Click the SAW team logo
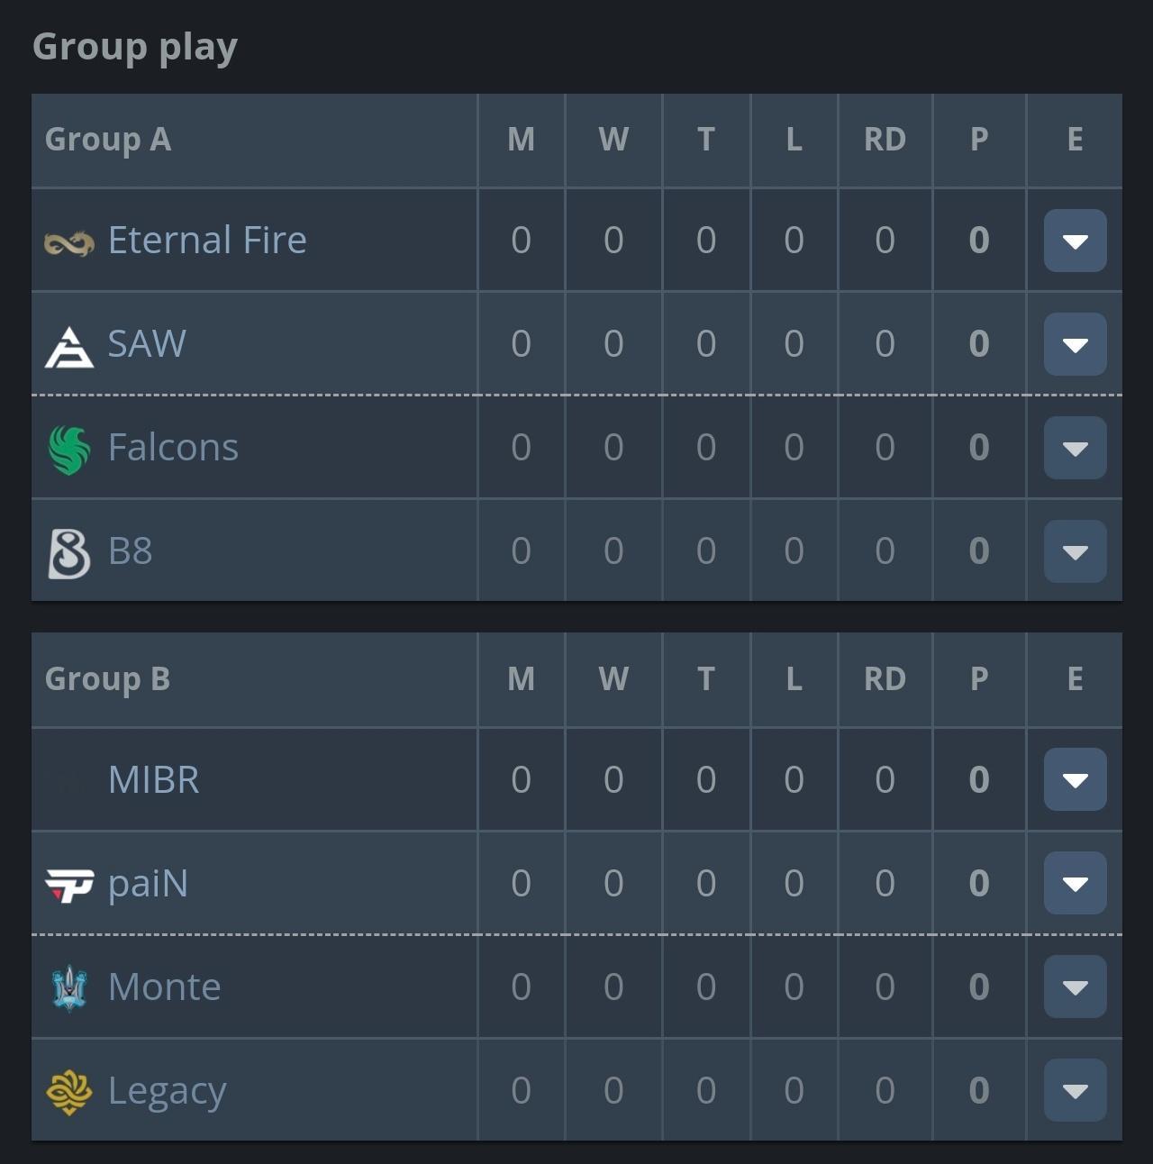Image resolution: width=1153 pixels, height=1164 pixels. coord(69,346)
